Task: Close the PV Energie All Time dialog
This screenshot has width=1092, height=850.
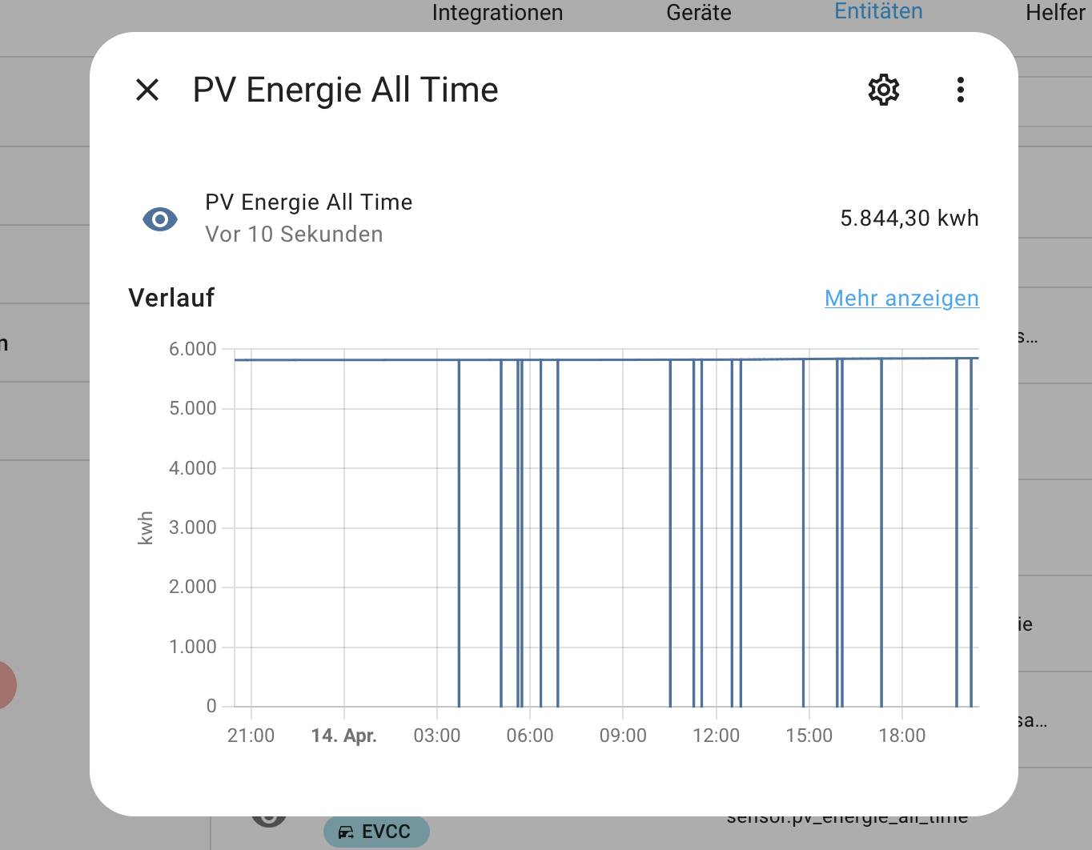Action: [x=147, y=90]
